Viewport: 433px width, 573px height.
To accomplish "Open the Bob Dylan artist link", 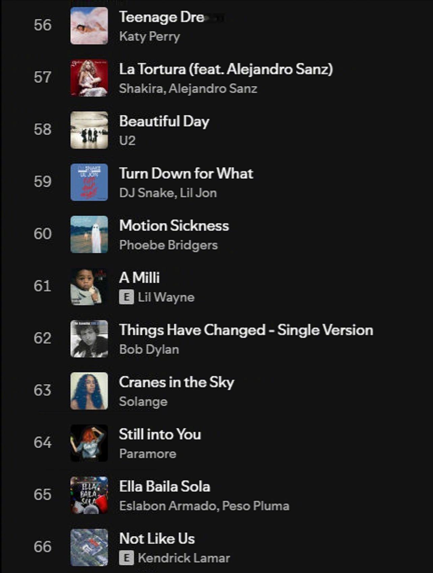I will (x=149, y=350).
